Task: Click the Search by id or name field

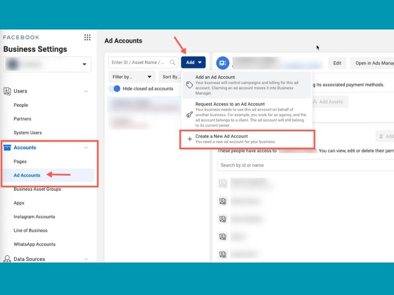Action: [306, 165]
